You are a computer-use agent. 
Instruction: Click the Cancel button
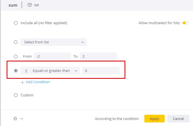tap(178, 119)
